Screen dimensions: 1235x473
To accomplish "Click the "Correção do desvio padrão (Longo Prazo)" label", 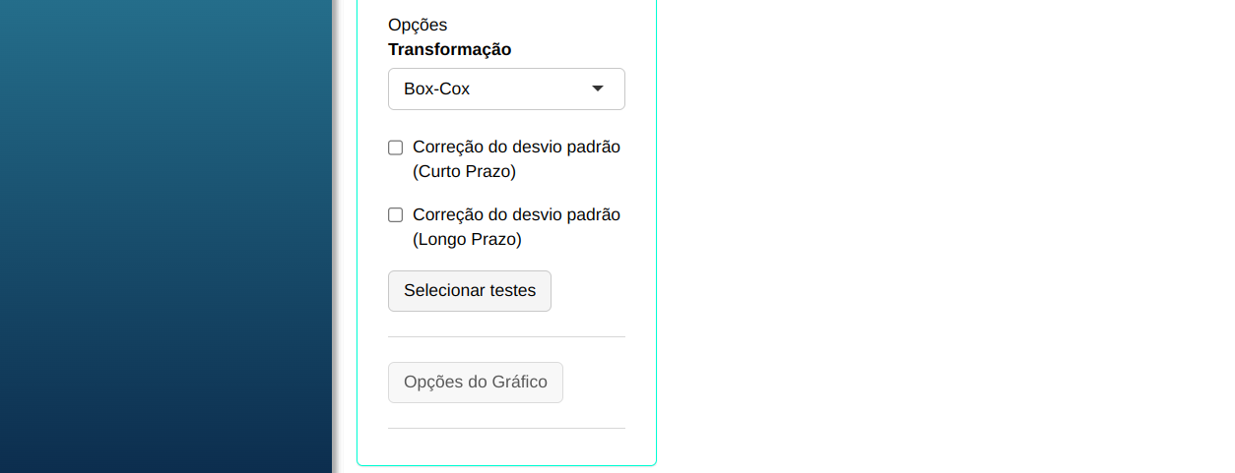I will pos(516,215).
